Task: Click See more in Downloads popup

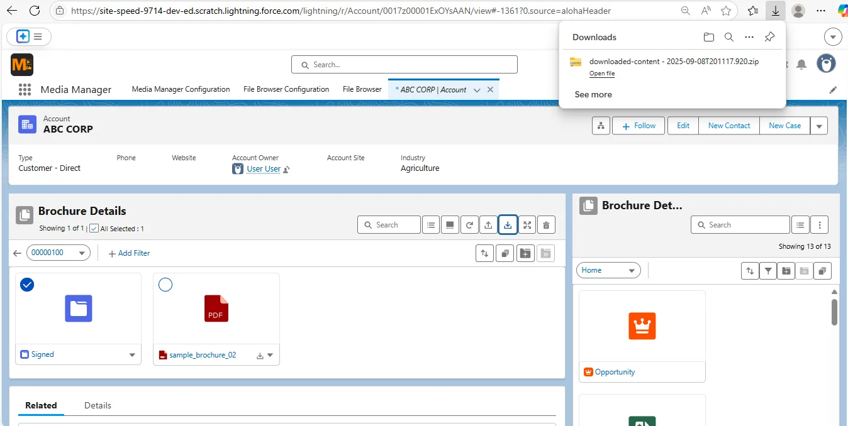Action: click(x=593, y=94)
